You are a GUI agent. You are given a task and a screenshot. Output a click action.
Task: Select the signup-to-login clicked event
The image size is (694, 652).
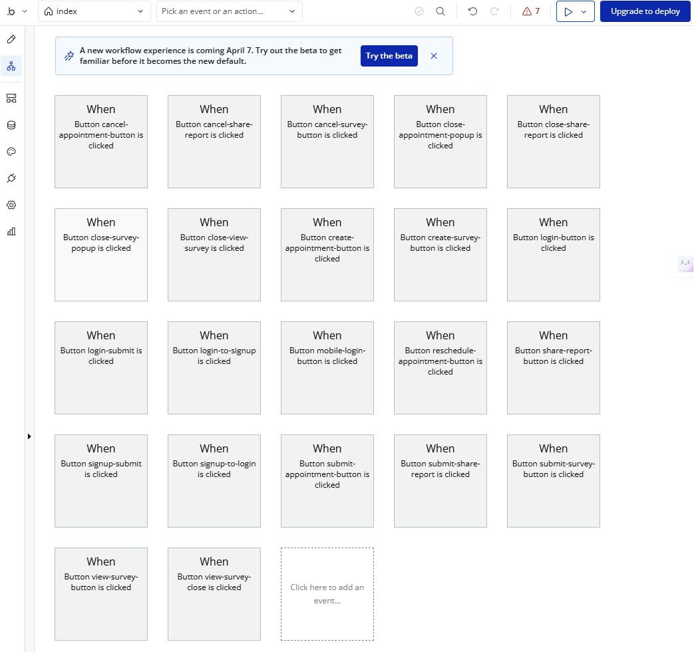tap(214, 481)
